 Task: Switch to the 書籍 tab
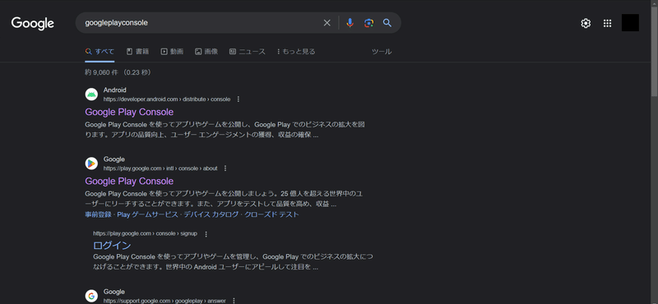pyautogui.click(x=137, y=52)
